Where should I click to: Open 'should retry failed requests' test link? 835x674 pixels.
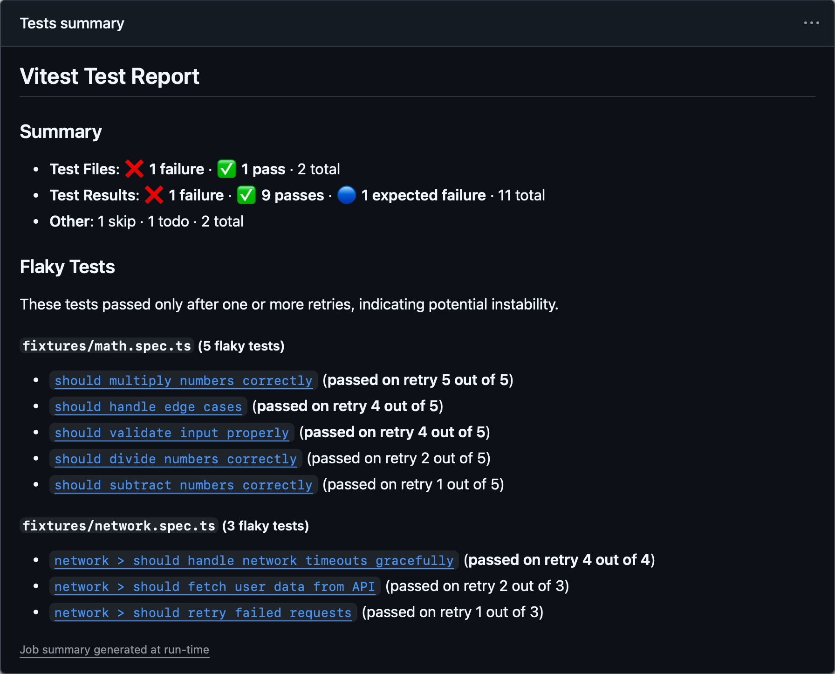tap(203, 612)
